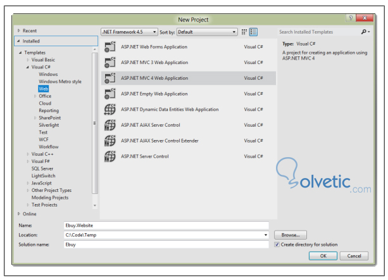Select the Reporting tree item
The height and width of the screenshot is (280, 388).
[x=49, y=110]
